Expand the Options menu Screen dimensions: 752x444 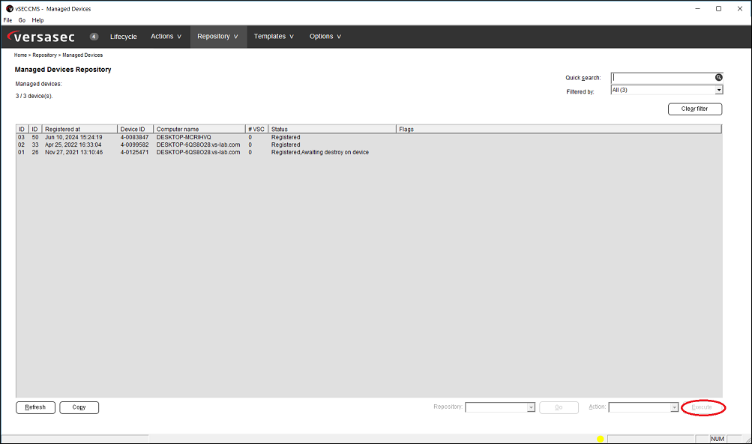[325, 37]
